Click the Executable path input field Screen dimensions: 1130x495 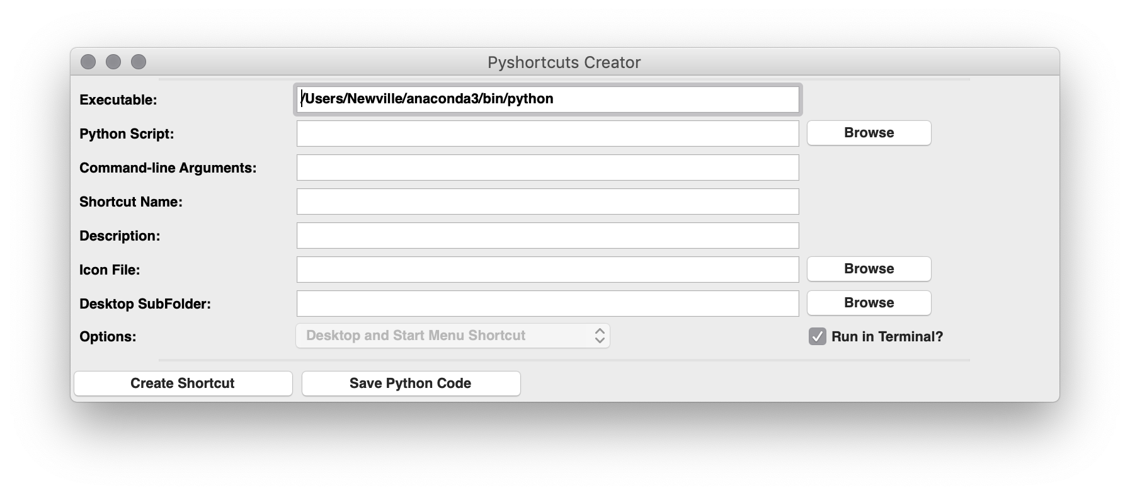tap(547, 100)
